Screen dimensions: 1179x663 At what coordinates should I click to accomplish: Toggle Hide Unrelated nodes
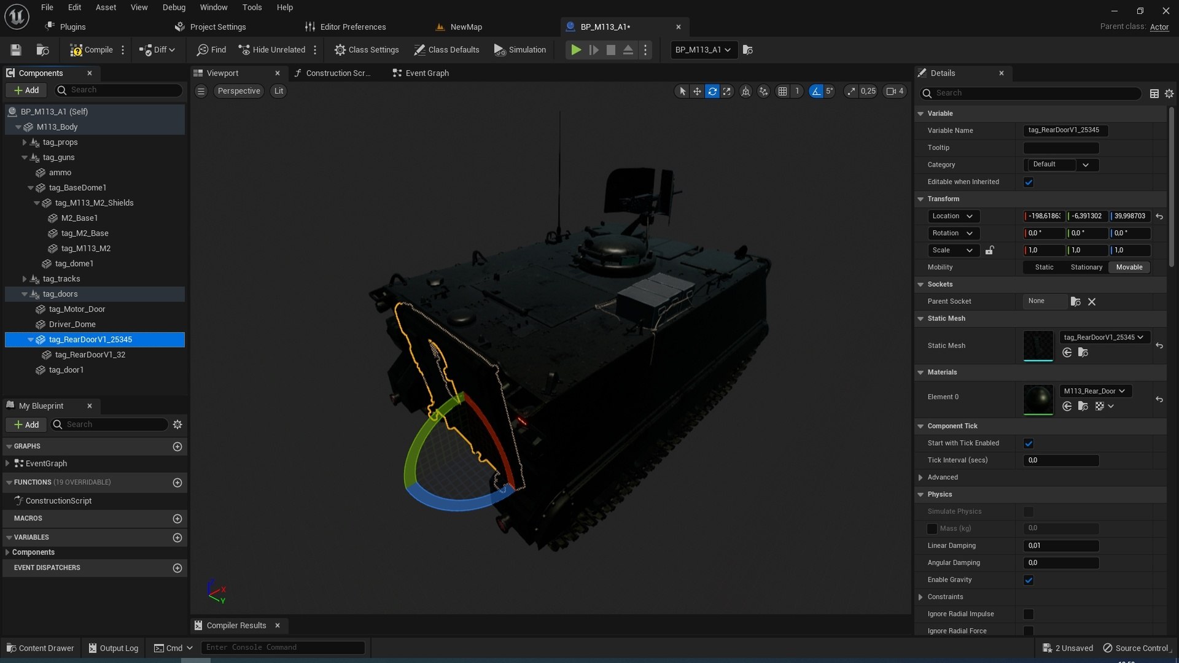(271, 50)
